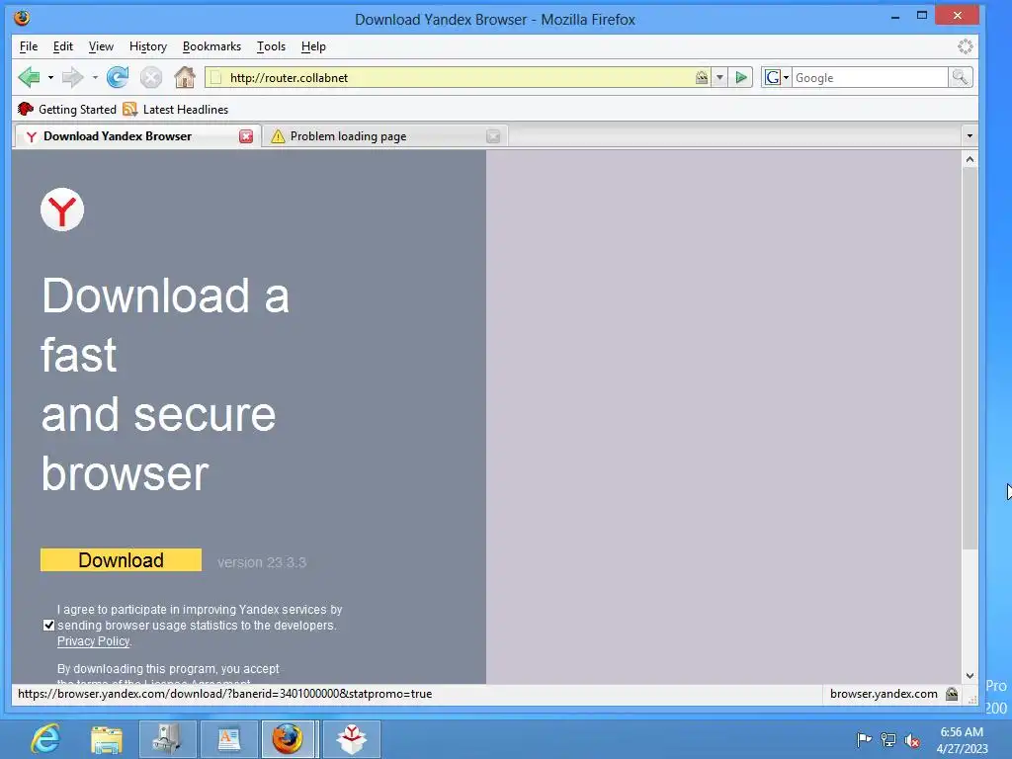
Task: Open the Tools menu
Action: [271, 46]
